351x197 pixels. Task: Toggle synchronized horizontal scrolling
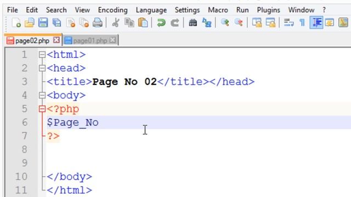point(270,23)
